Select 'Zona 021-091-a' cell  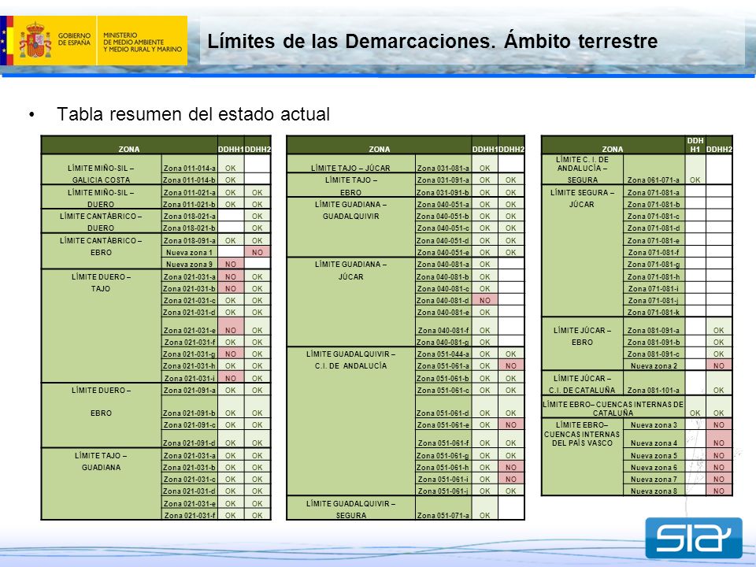point(190,390)
